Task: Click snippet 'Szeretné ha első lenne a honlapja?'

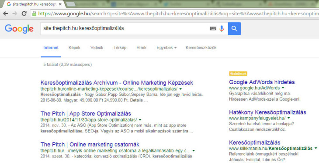Action: coord(261,124)
